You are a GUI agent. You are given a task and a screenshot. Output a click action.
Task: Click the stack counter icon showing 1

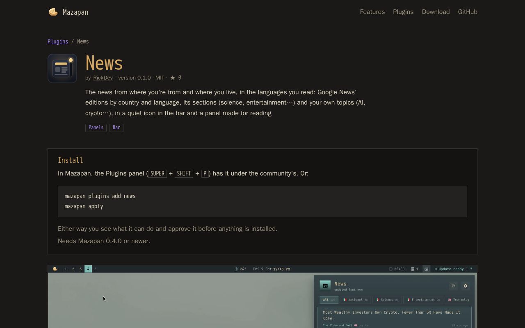[415, 269]
